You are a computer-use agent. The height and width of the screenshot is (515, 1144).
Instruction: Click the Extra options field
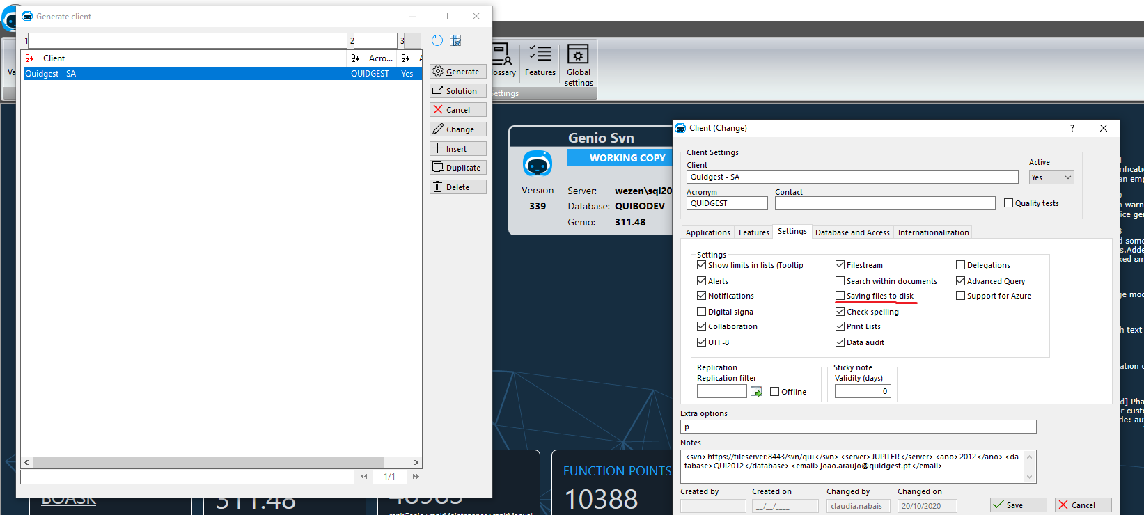pos(859,427)
